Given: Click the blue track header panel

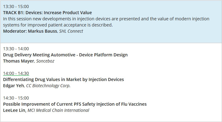Looking at the screenshot, I should click(x=111, y=22).
